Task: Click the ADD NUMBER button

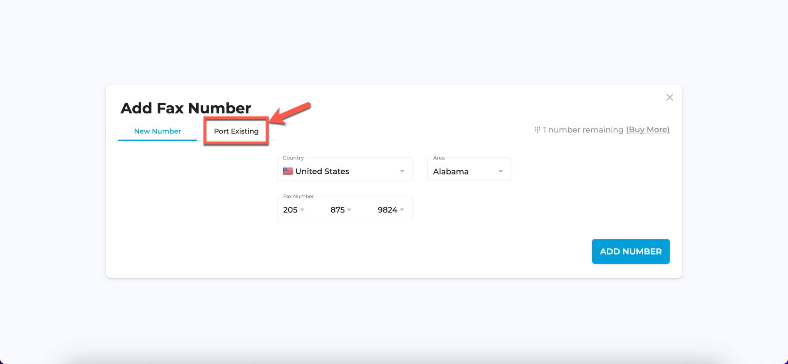Action: [631, 251]
